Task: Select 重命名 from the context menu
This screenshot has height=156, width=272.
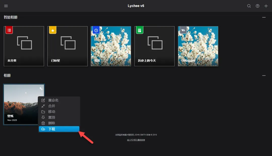Action: pos(53,100)
